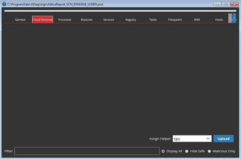Show the Services tab
241x159 pixels.
click(x=109, y=20)
